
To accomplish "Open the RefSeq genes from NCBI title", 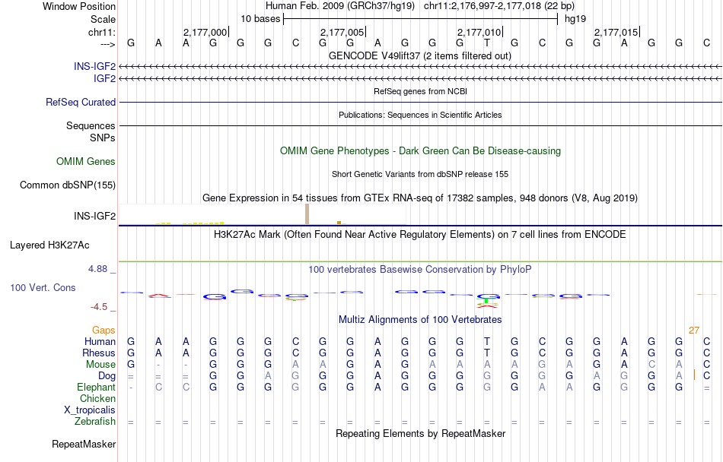I will 420,91.
